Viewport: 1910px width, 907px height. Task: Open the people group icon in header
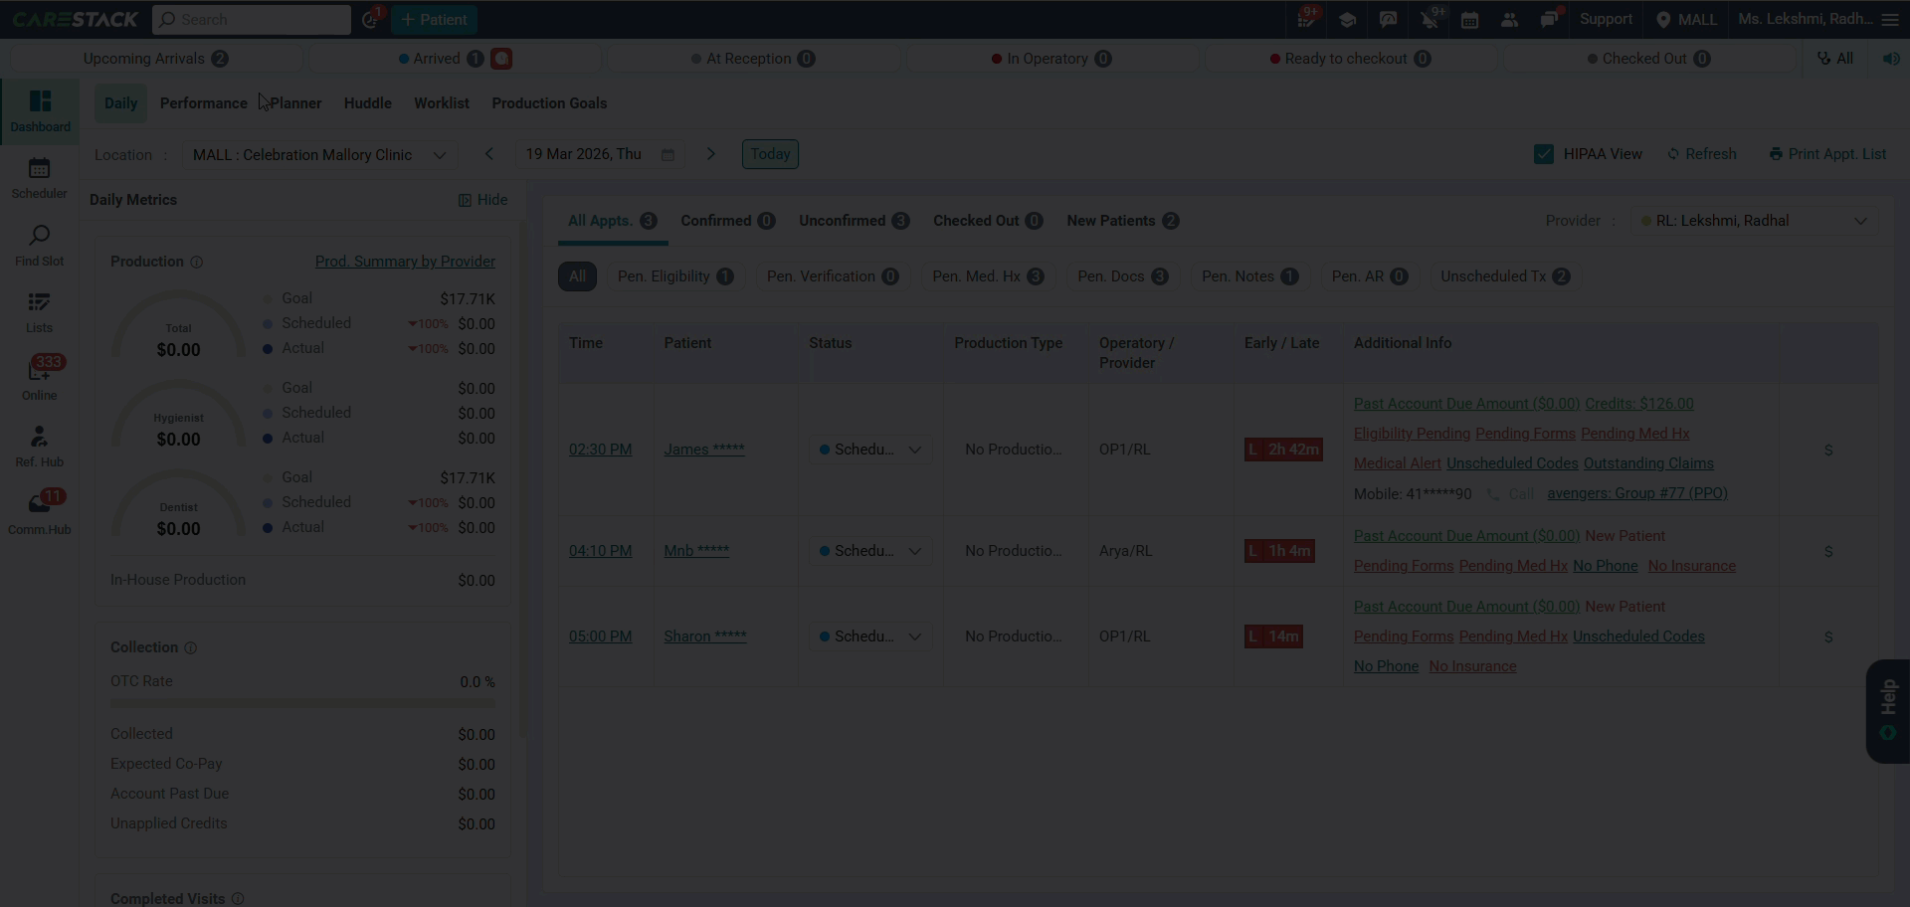(x=1509, y=20)
